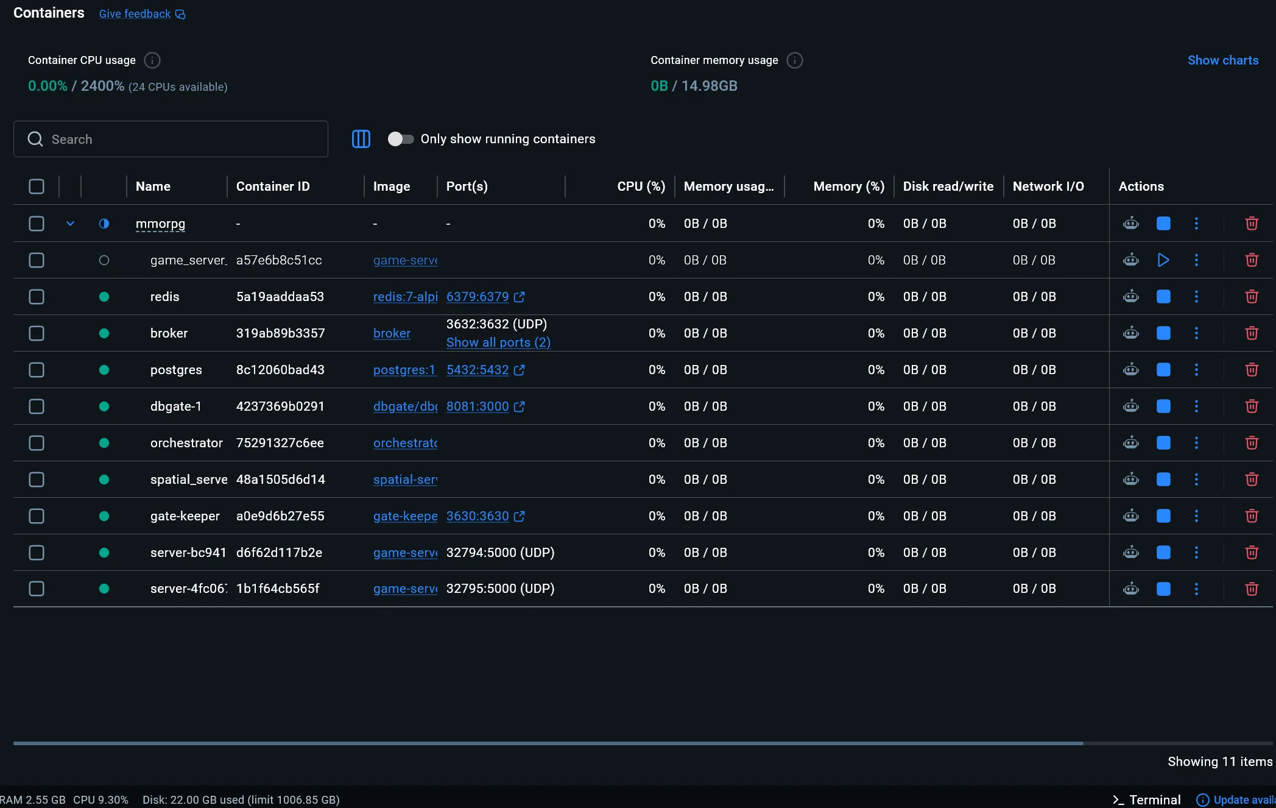Open more actions menu for redis
This screenshot has width=1276, height=808.
coord(1196,297)
